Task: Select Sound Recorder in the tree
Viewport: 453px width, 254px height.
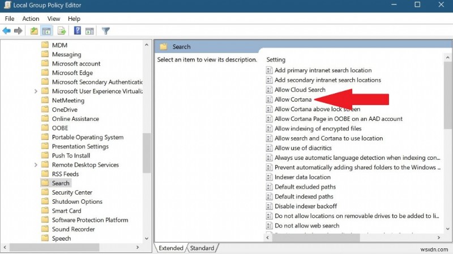Action: point(74,229)
